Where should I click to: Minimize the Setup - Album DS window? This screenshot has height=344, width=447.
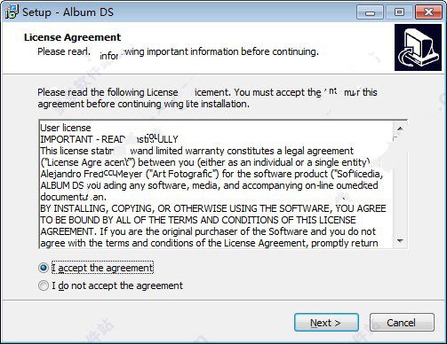[x=370, y=12]
